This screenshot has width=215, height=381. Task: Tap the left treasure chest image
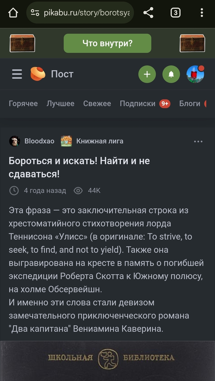coord(22,43)
